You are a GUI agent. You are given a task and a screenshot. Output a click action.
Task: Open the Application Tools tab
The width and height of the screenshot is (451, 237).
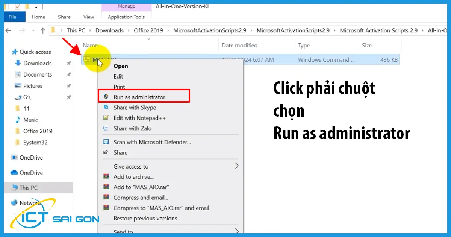pos(126,17)
